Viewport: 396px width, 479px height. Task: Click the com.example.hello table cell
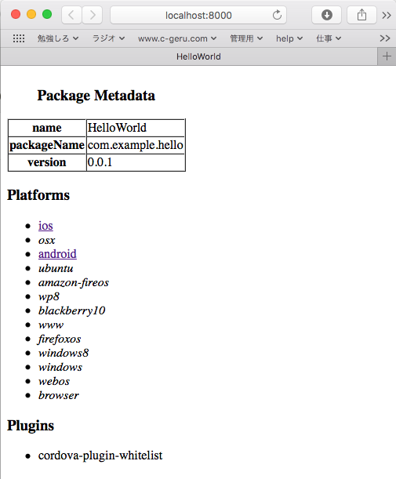click(136, 145)
